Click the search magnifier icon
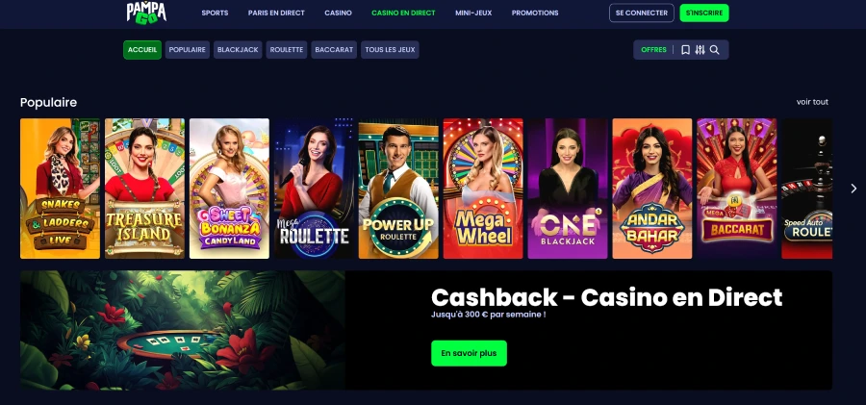The height and width of the screenshot is (405, 866). click(x=714, y=50)
